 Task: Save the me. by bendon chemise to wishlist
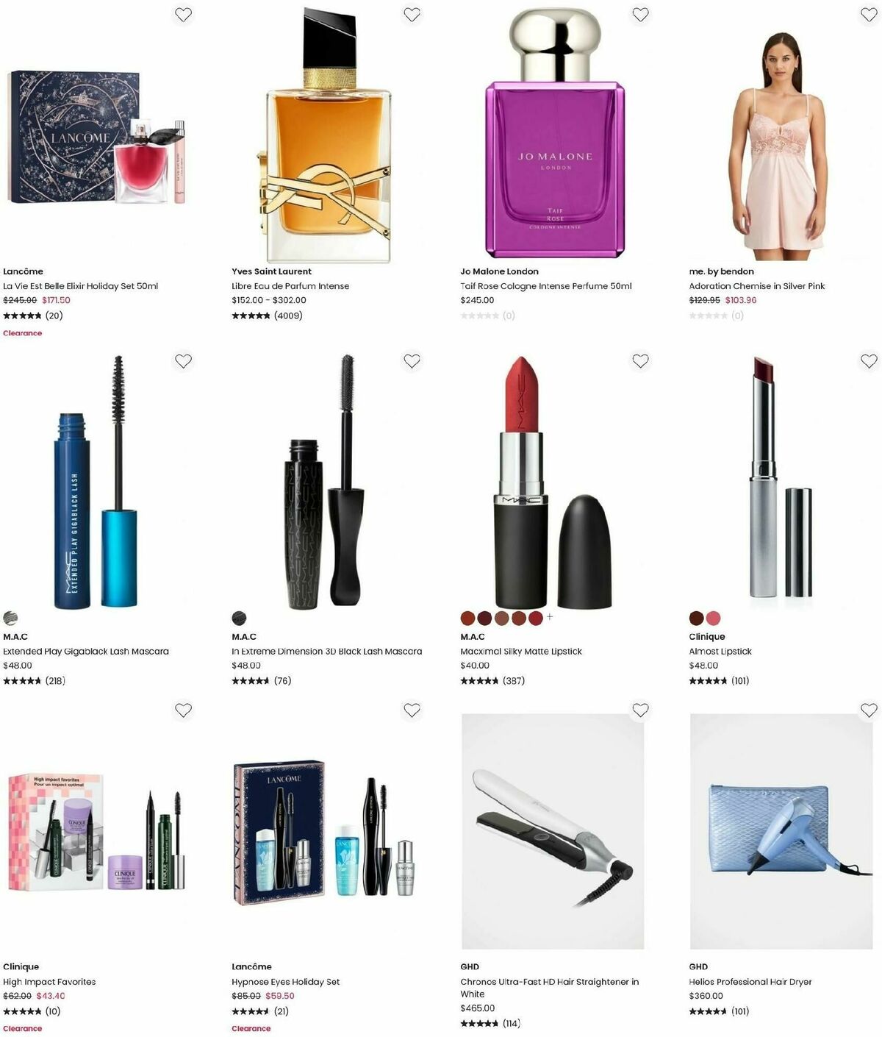click(x=869, y=15)
